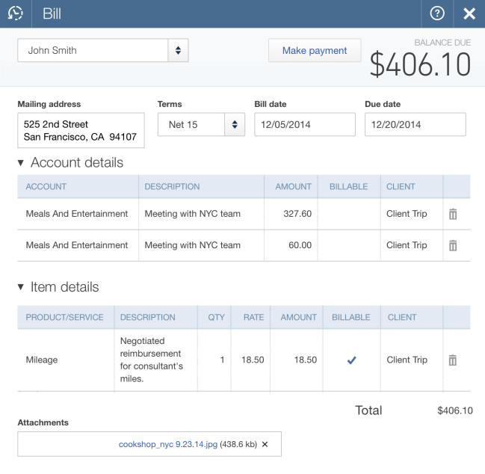Click the QTY column header
The height and width of the screenshot is (474, 485).
click(214, 317)
